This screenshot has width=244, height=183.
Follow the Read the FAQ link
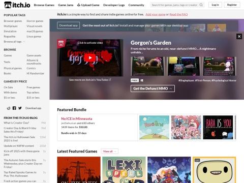point(178,14)
